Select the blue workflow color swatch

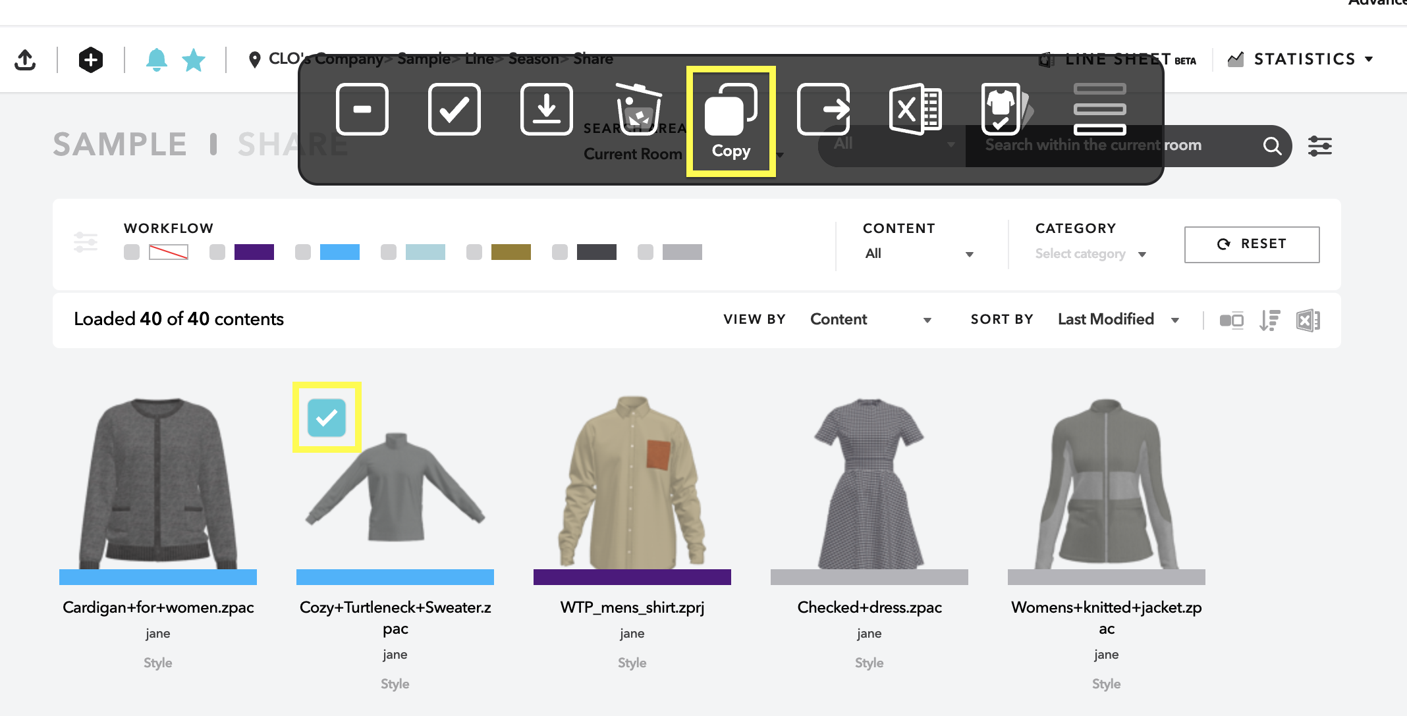tap(340, 252)
